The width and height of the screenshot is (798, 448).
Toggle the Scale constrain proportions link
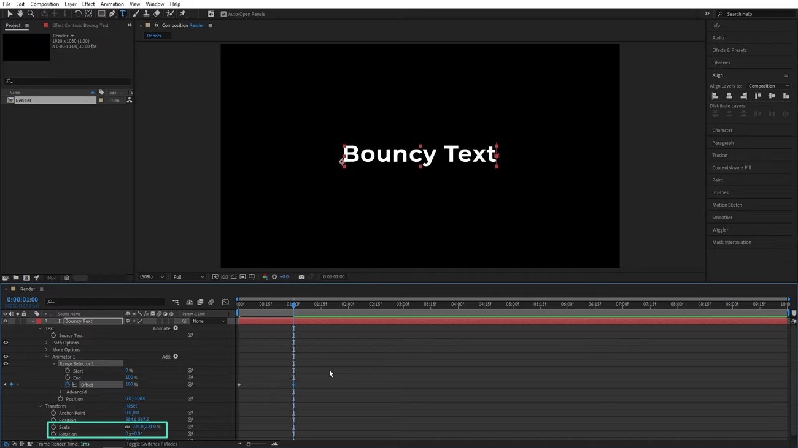[x=128, y=427]
